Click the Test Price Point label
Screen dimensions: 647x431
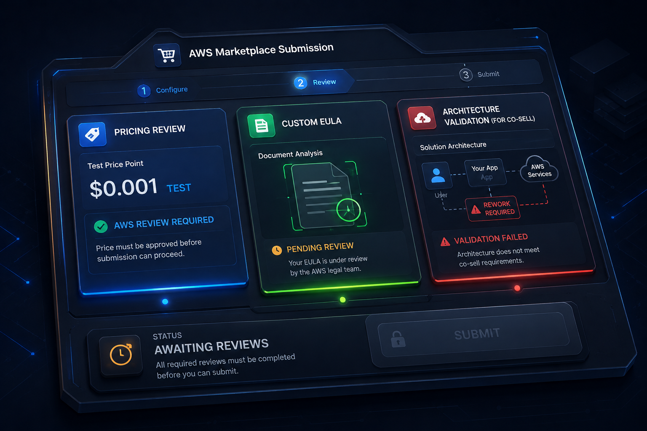(x=115, y=165)
